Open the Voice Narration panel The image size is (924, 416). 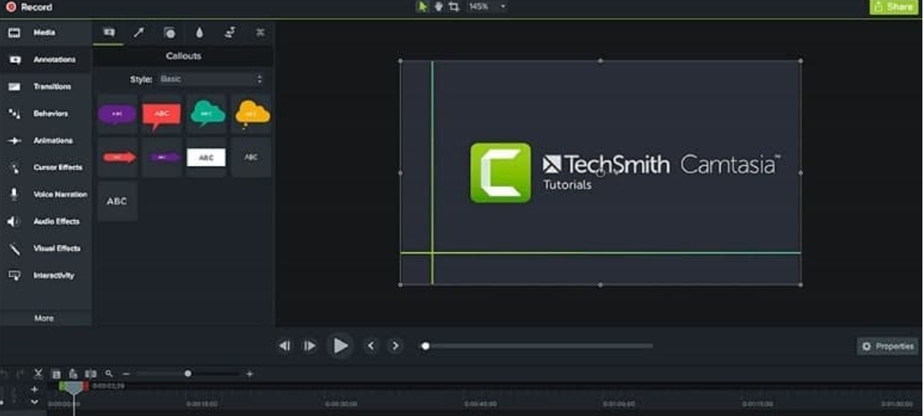(x=59, y=194)
